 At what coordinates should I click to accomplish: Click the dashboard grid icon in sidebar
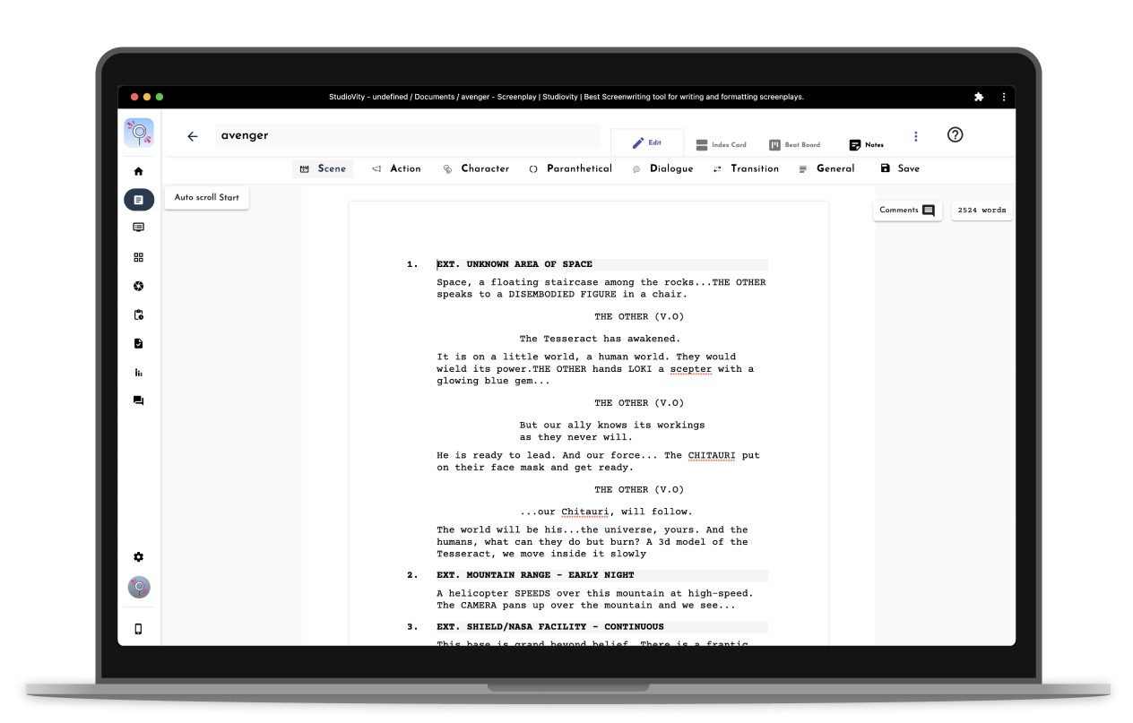139,257
